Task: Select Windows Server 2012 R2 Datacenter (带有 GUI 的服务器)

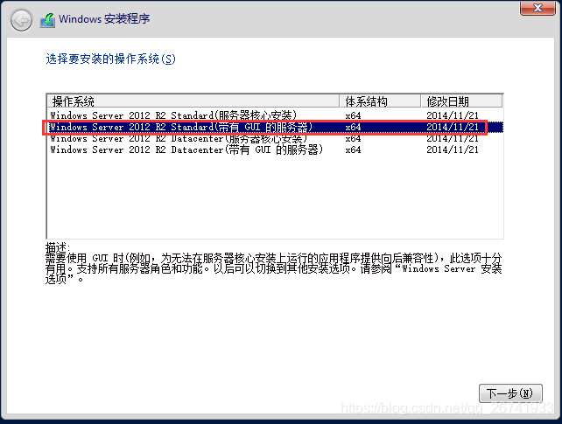Action: (x=275, y=149)
